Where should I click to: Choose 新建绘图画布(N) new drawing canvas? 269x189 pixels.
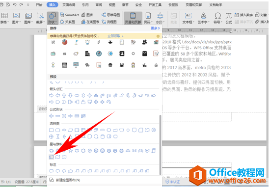coord(65,180)
